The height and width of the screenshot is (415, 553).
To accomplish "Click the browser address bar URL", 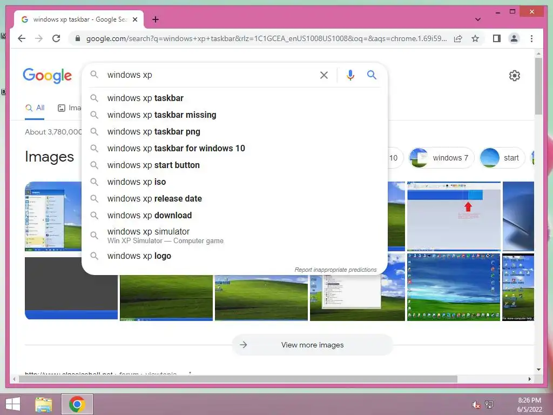I will click(266, 38).
